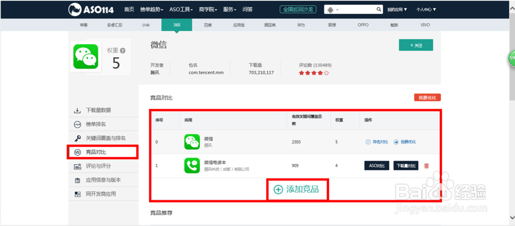Click 下载量对比 button for 微信电话本
515x226 pixels.
coord(406,166)
